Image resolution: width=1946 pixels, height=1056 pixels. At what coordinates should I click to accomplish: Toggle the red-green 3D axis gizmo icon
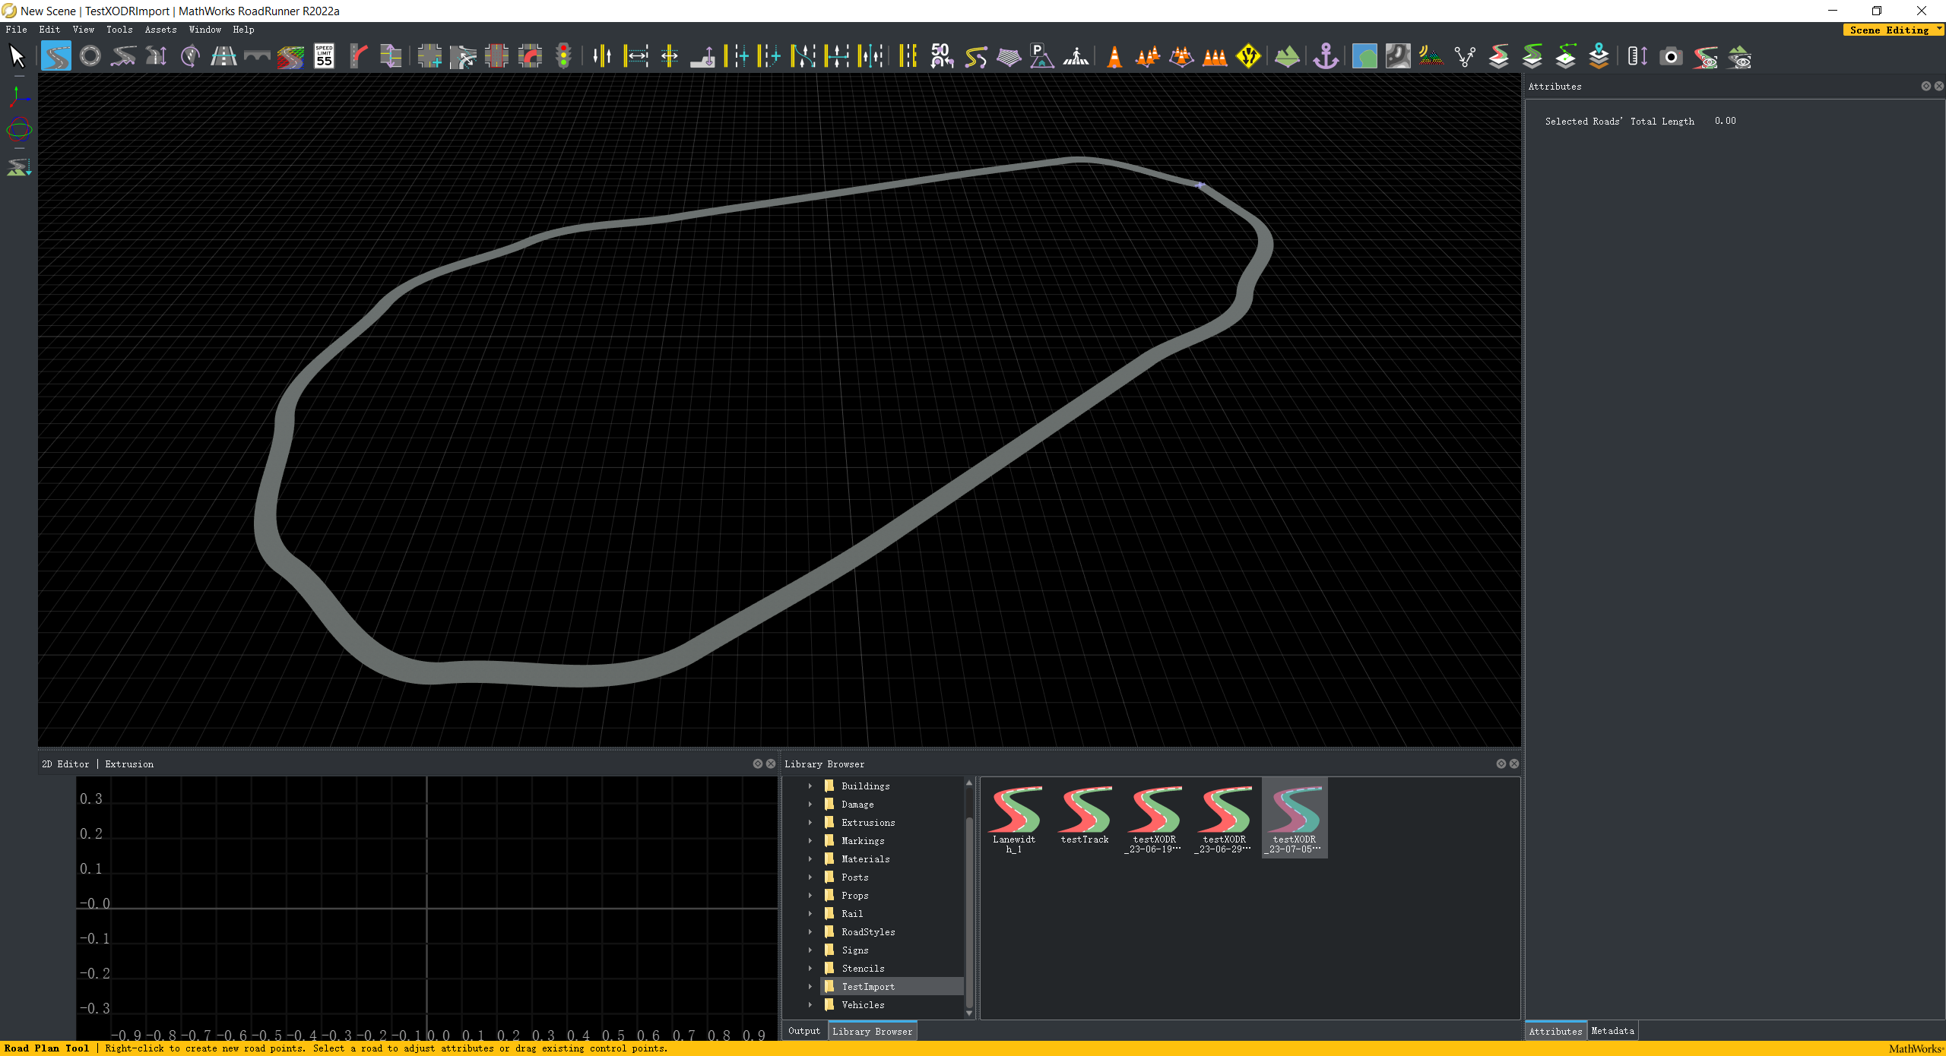pyautogui.click(x=18, y=96)
